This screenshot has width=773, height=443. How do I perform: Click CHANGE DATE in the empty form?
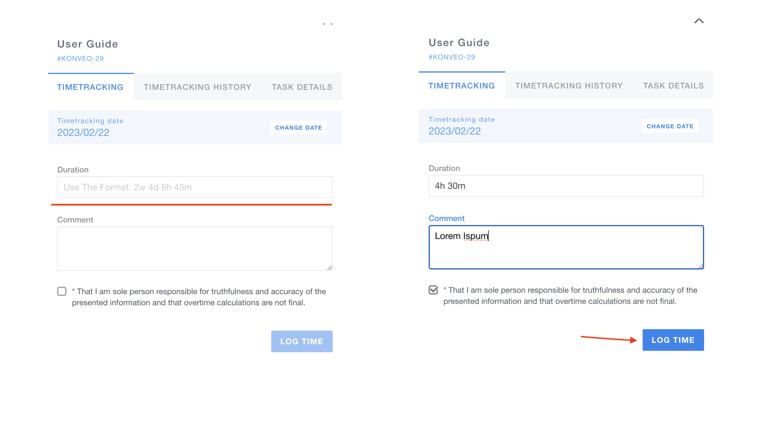tap(298, 128)
